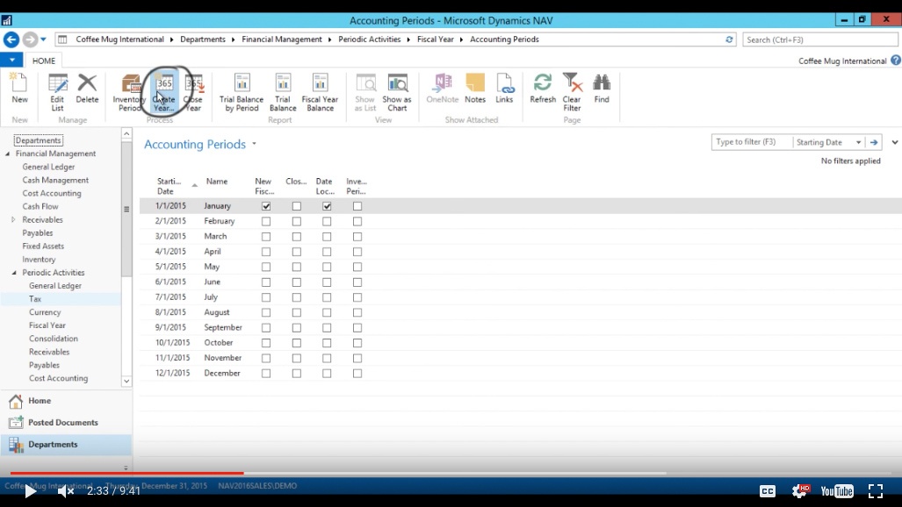The height and width of the screenshot is (507, 902).
Task: Expand the Receivables tree node
Action: point(13,219)
